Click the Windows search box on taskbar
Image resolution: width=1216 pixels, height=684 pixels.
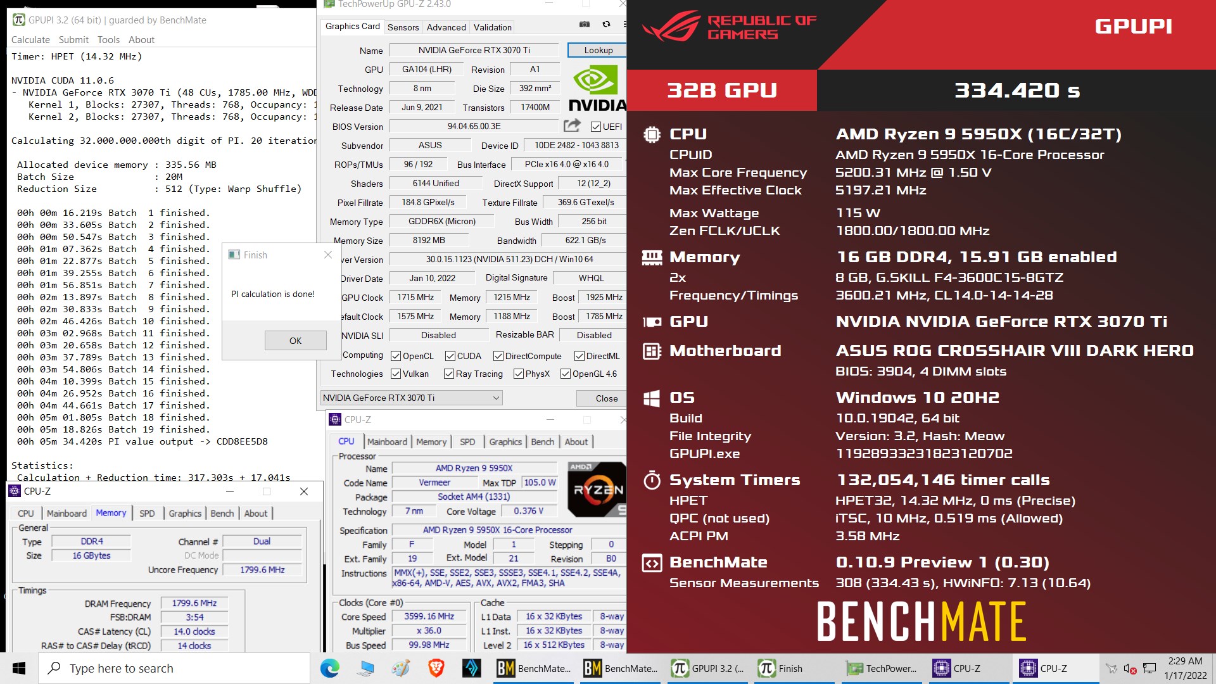tap(174, 668)
